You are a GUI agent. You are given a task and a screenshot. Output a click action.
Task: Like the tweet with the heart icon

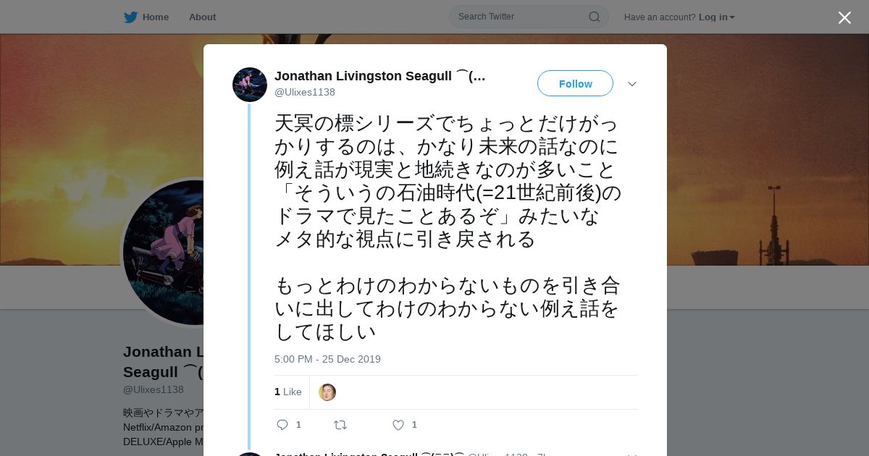point(398,425)
